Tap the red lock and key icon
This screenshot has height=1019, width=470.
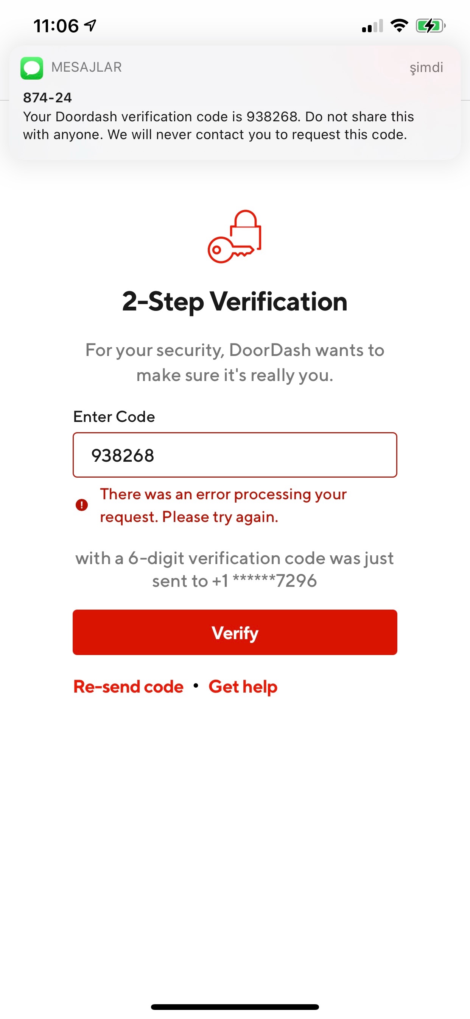click(235, 237)
